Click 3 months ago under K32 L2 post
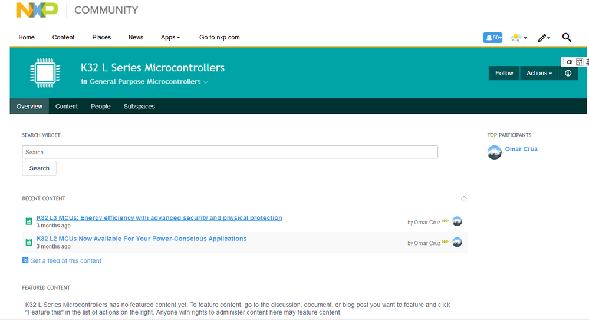589x321 pixels. pyautogui.click(x=53, y=247)
